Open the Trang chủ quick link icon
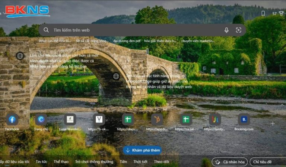Screen dimensions: 286x167 41,119
